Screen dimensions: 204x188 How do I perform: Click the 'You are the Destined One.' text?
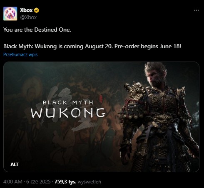pyautogui.click(x=37, y=30)
